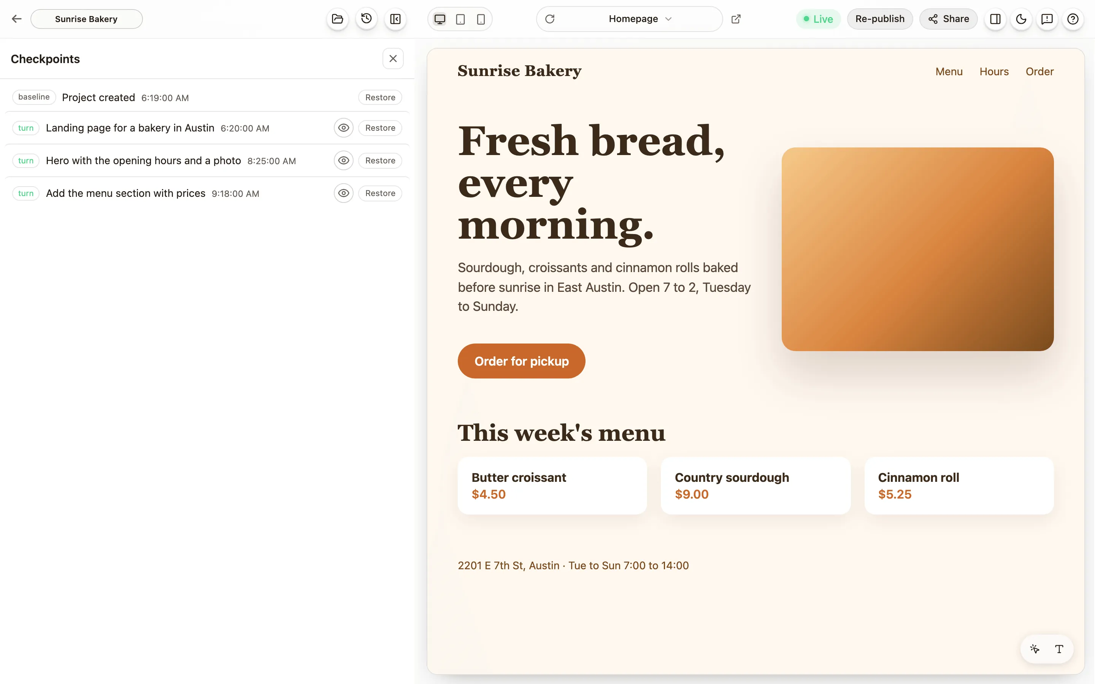1095x684 pixels.
Task: Restore Add the menu section checkpoint
Action: tap(380, 193)
